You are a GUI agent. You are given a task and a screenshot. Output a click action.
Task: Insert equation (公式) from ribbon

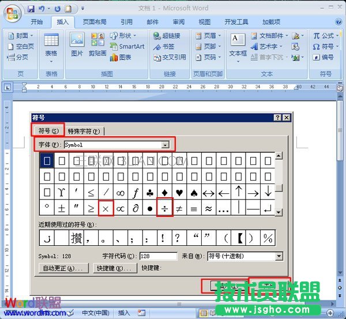(326, 36)
